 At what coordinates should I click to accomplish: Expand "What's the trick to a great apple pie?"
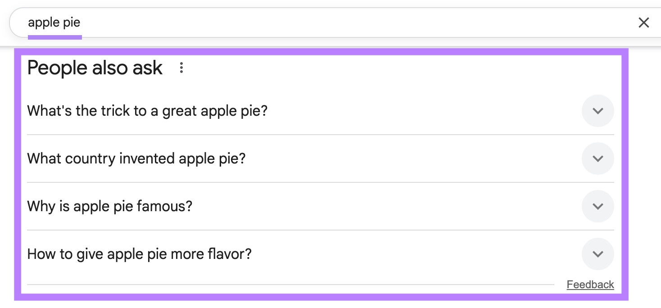[598, 111]
